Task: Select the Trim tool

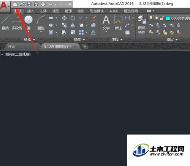Action: tap(81, 18)
